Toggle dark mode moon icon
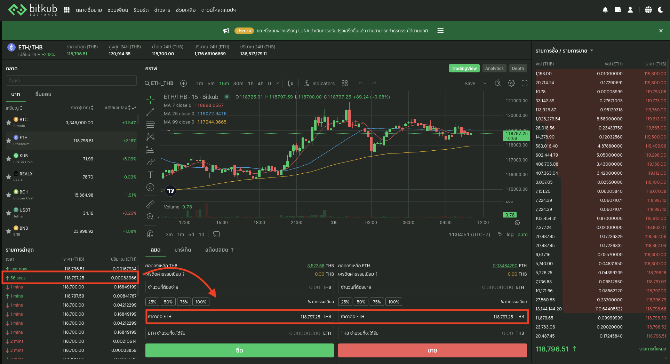 (x=661, y=10)
